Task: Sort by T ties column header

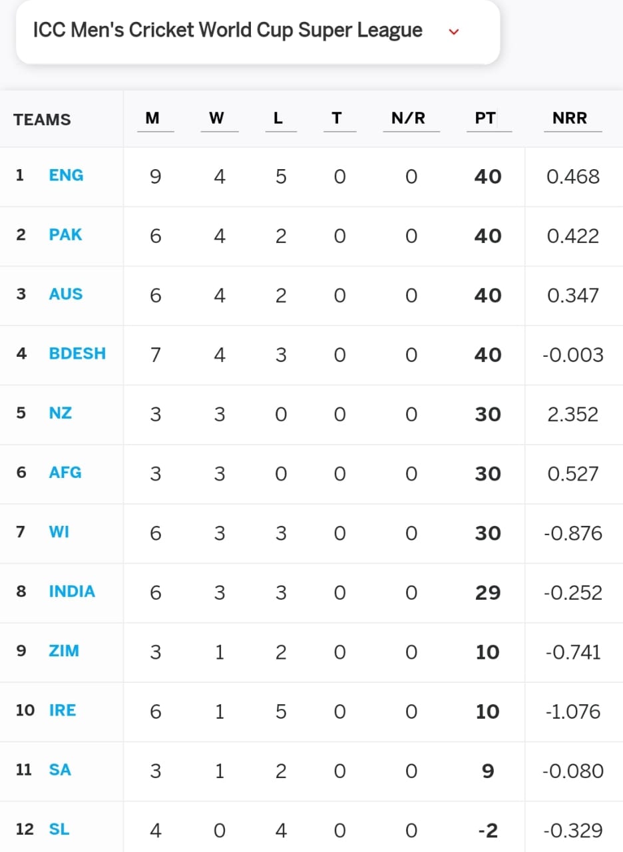Action: 337,118
